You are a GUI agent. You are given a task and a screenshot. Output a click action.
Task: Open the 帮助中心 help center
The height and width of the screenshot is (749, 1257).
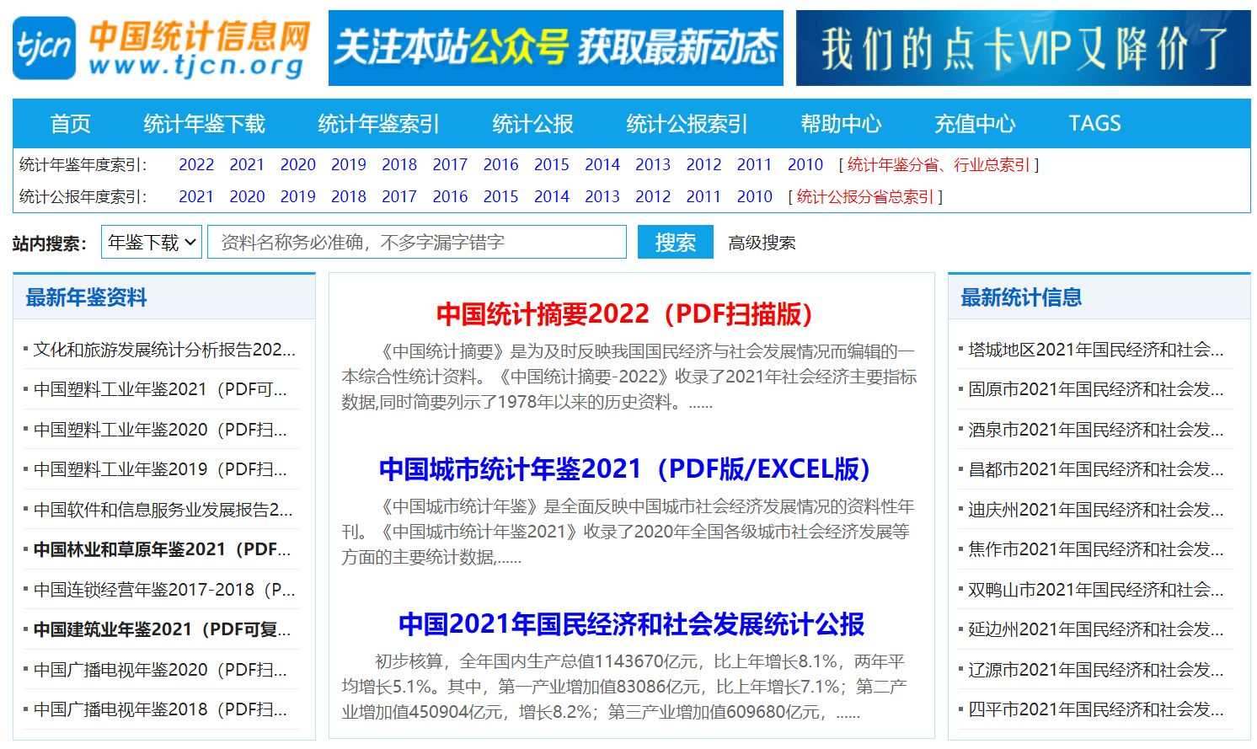(840, 123)
